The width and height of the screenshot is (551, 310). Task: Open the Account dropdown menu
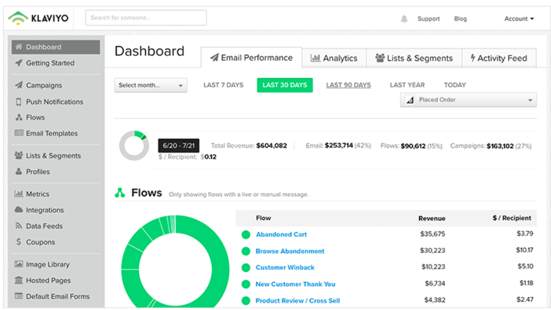click(519, 19)
